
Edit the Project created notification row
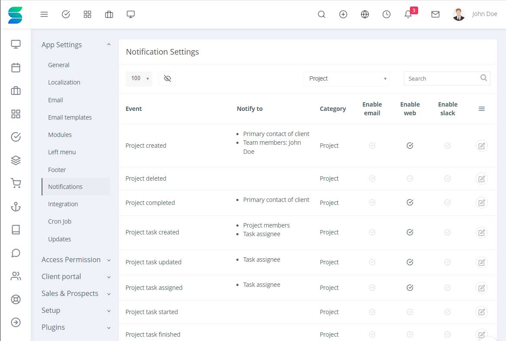[481, 146]
